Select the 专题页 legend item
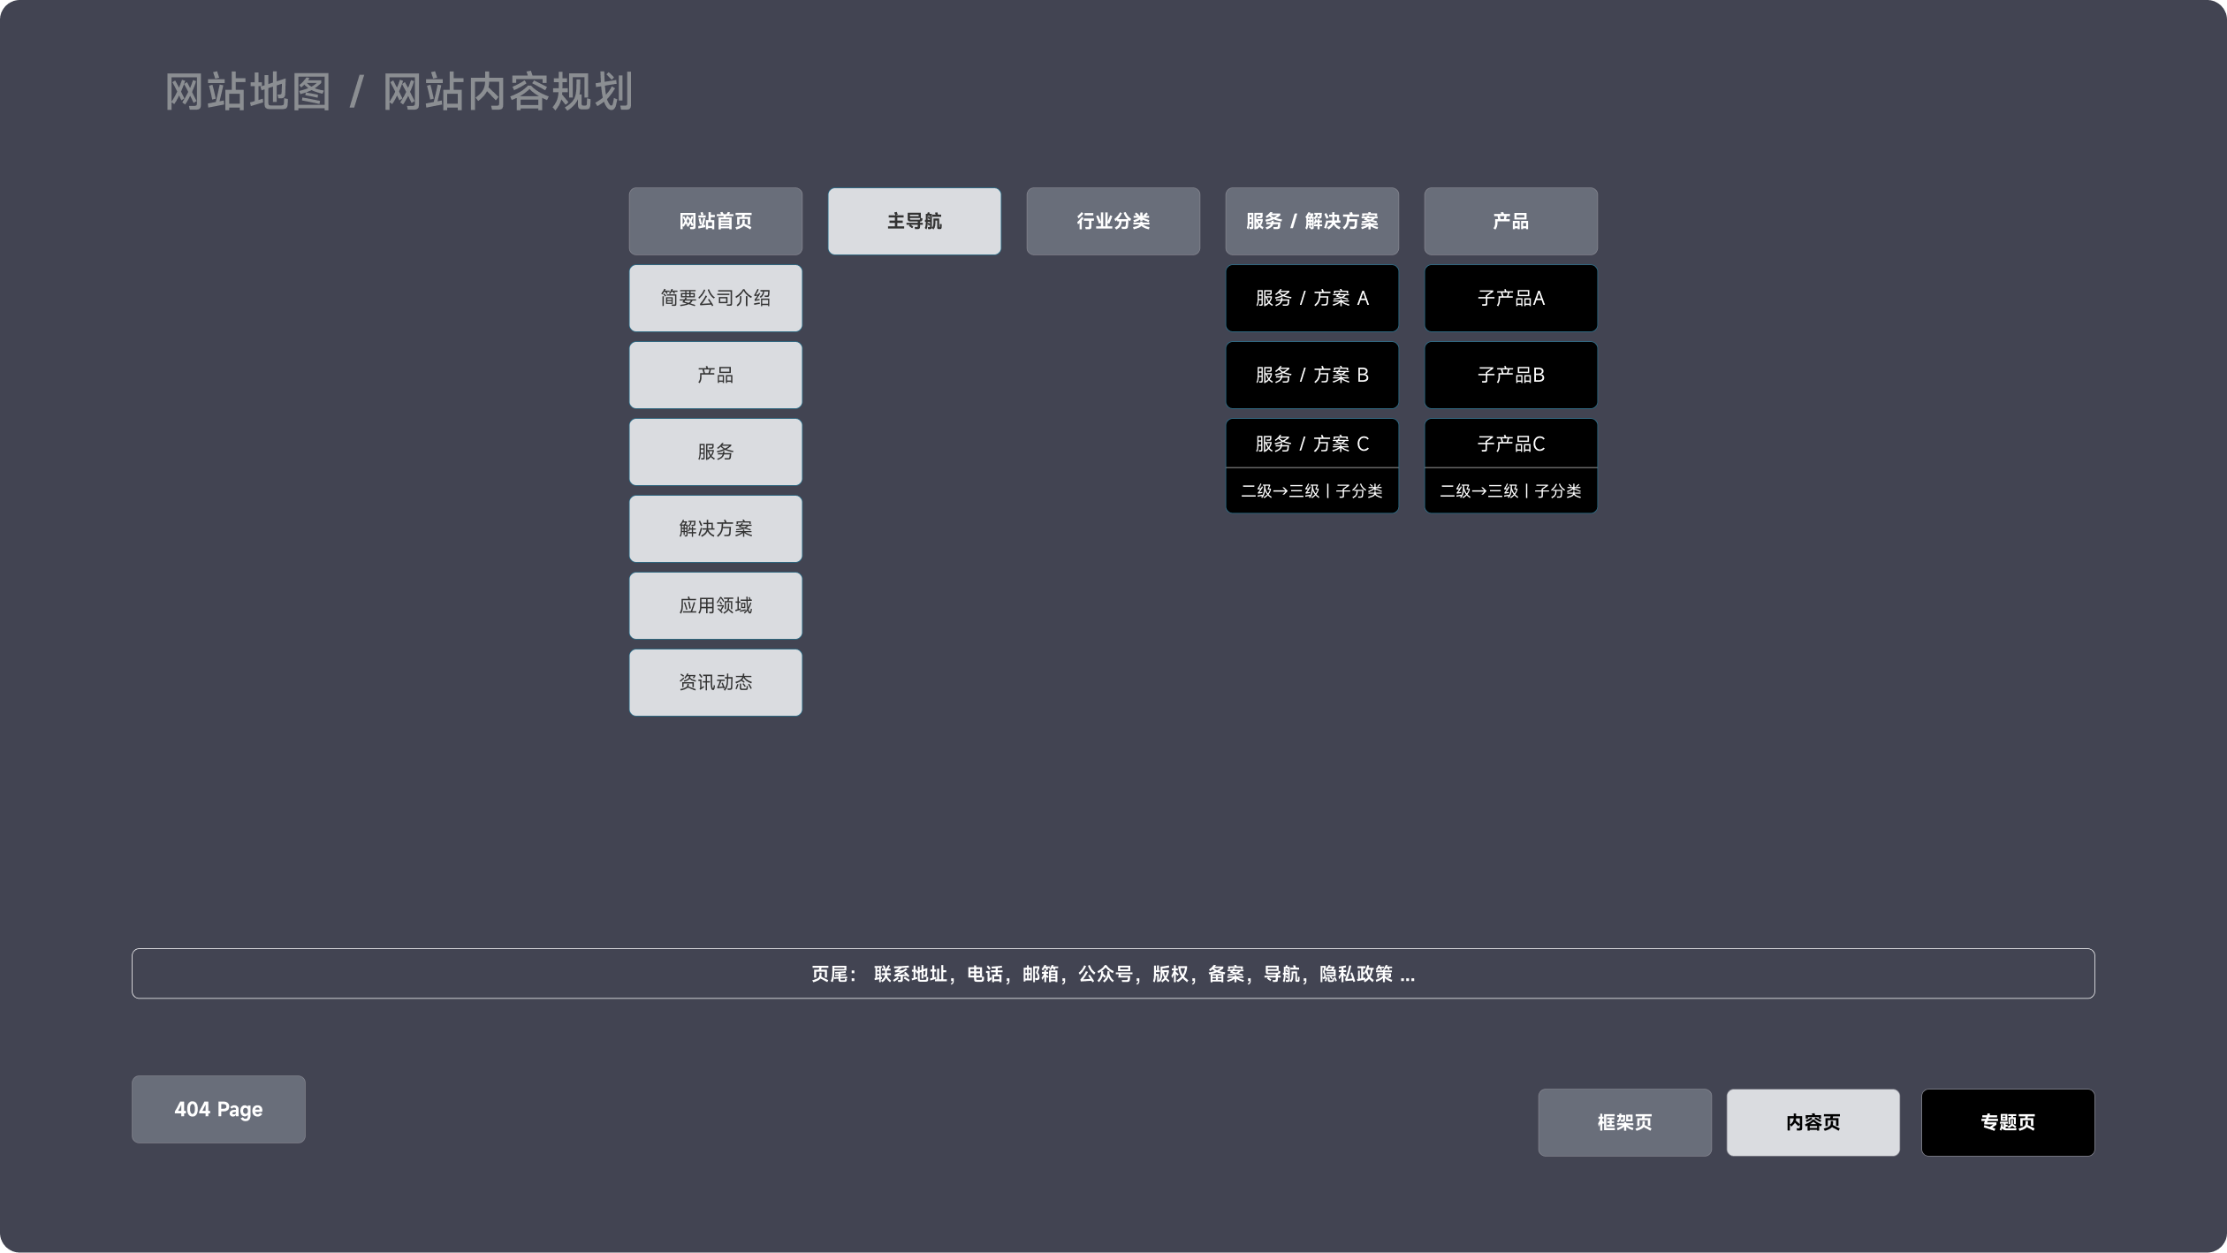The height and width of the screenshot is (1253, 2227). point(2008,1122)
